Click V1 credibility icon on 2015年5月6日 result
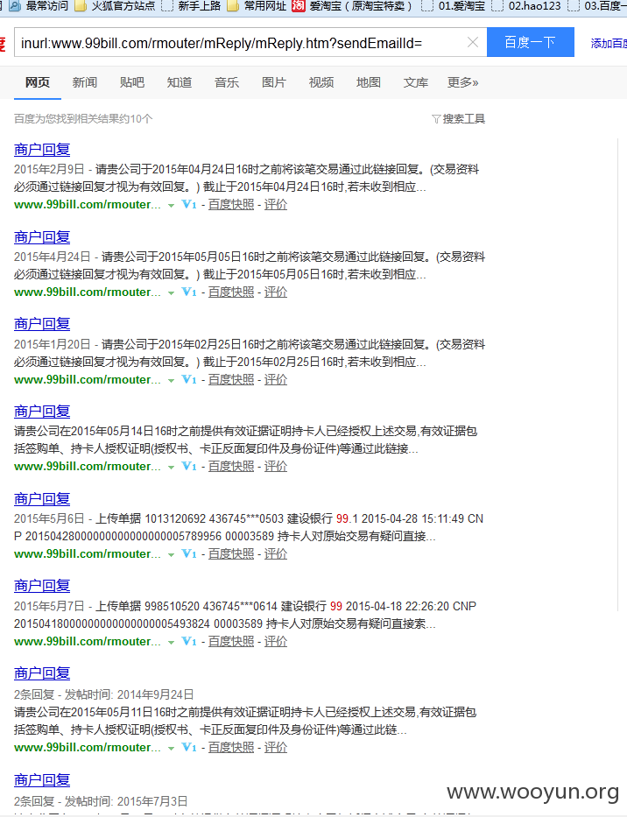 188,554
